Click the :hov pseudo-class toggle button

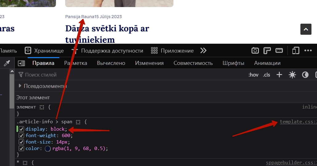253,75
